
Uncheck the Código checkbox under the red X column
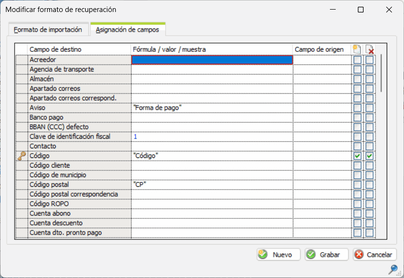click(369, 156)
